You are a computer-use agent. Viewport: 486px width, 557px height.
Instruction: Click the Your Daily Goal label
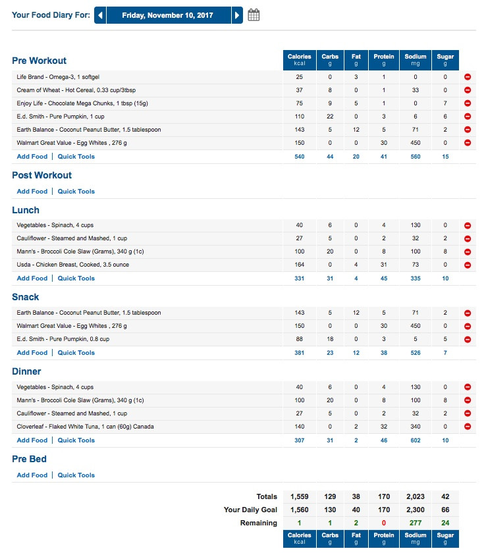[250, 510]
